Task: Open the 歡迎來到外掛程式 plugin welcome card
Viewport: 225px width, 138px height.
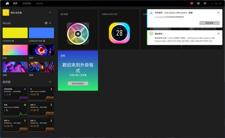Action: pos(78,71)
